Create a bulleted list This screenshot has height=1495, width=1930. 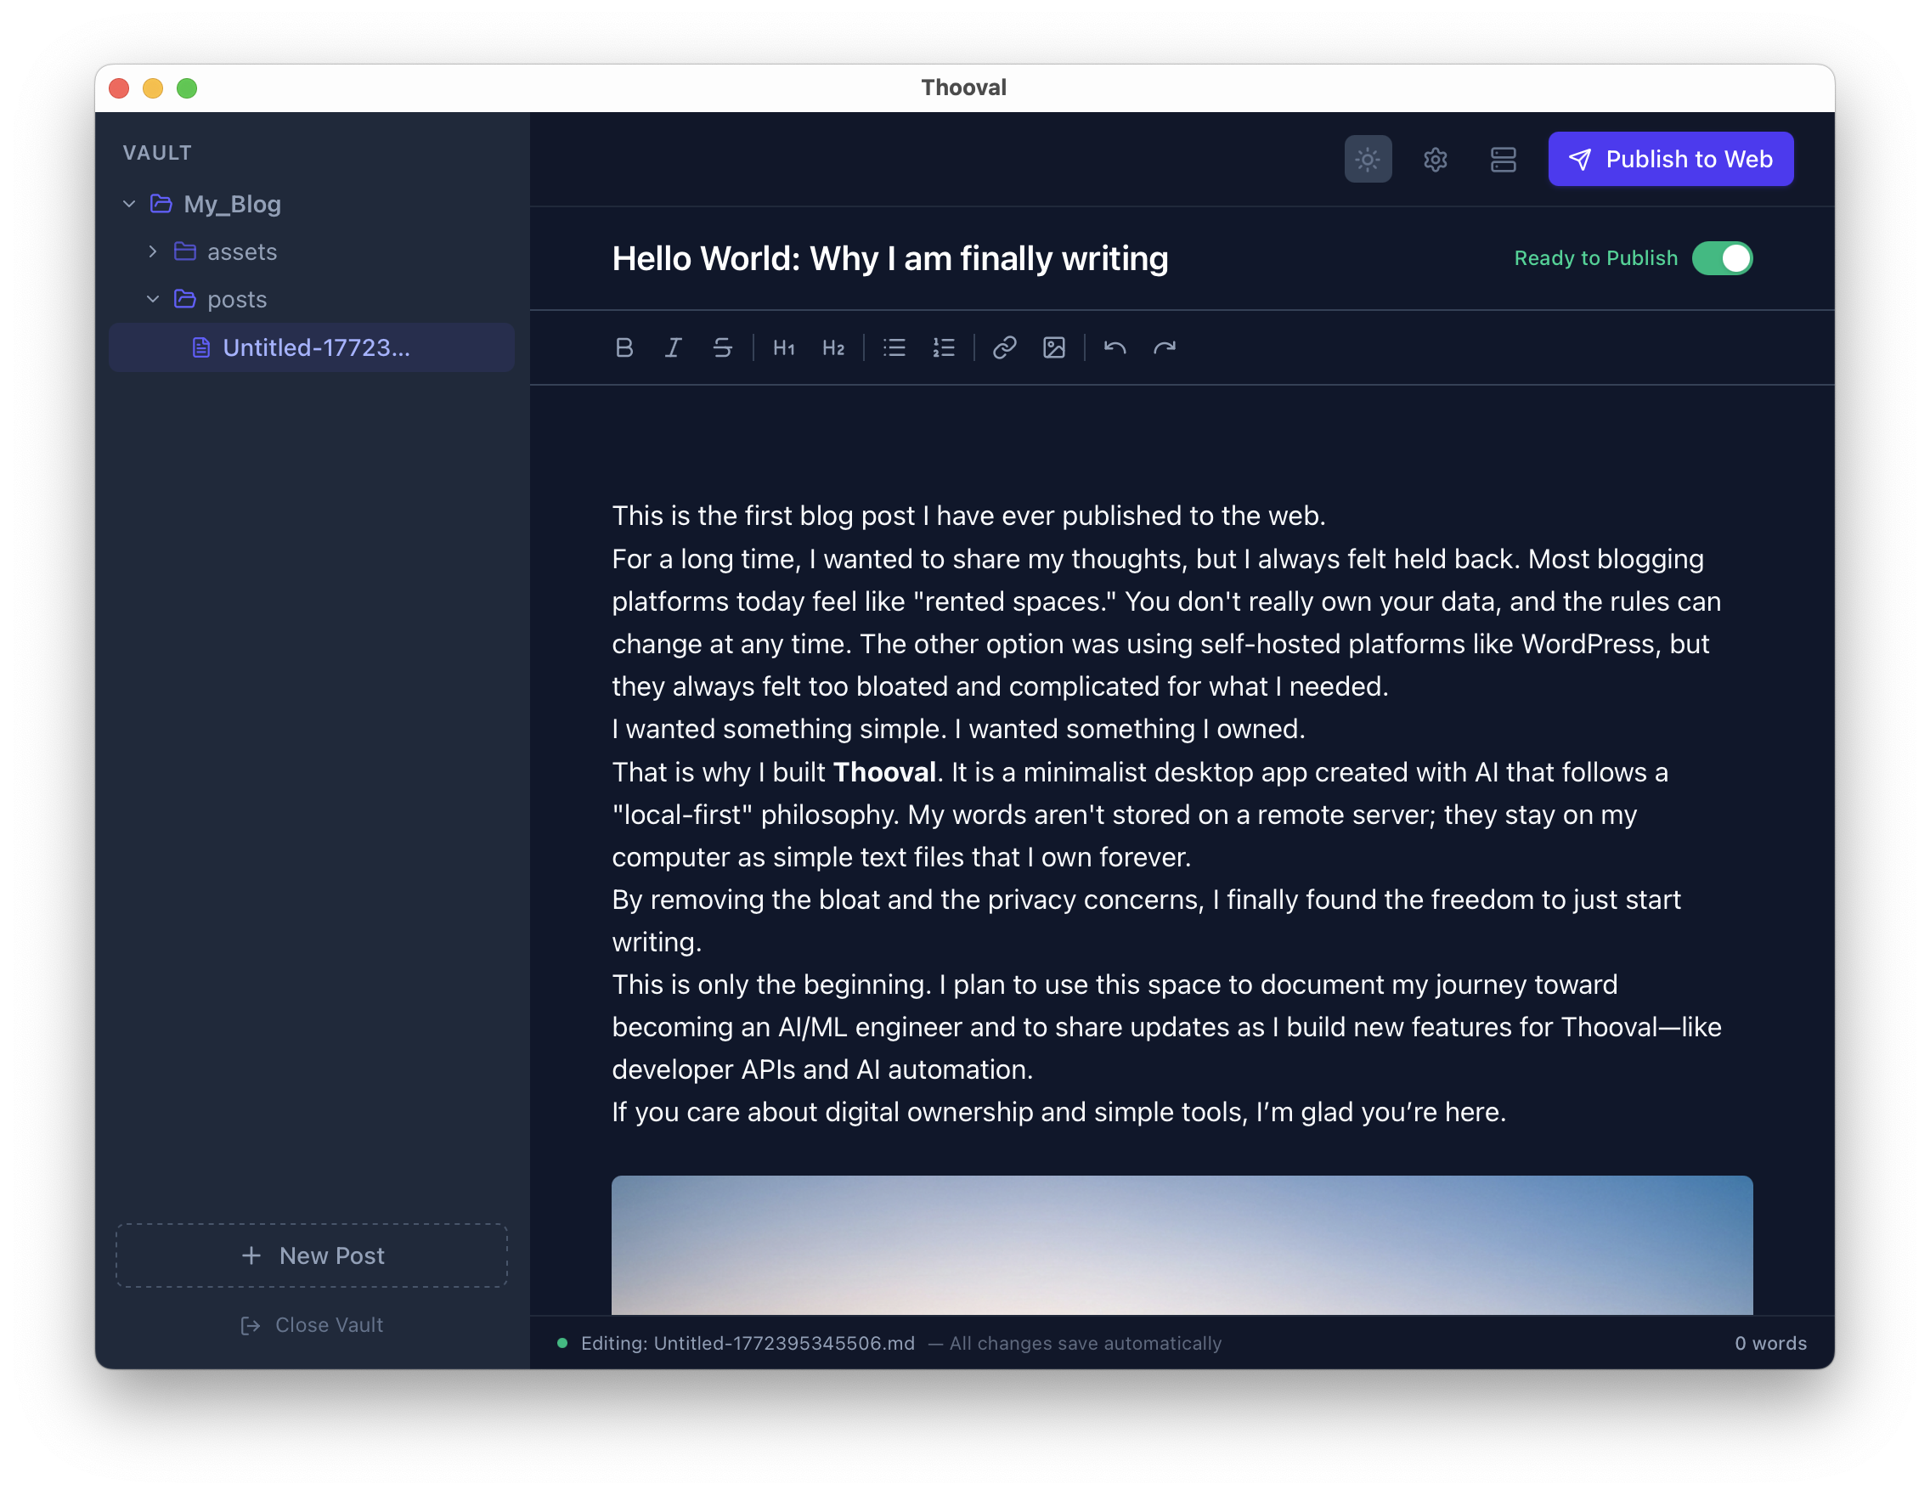pyautogui.click(x=894, y=347)
